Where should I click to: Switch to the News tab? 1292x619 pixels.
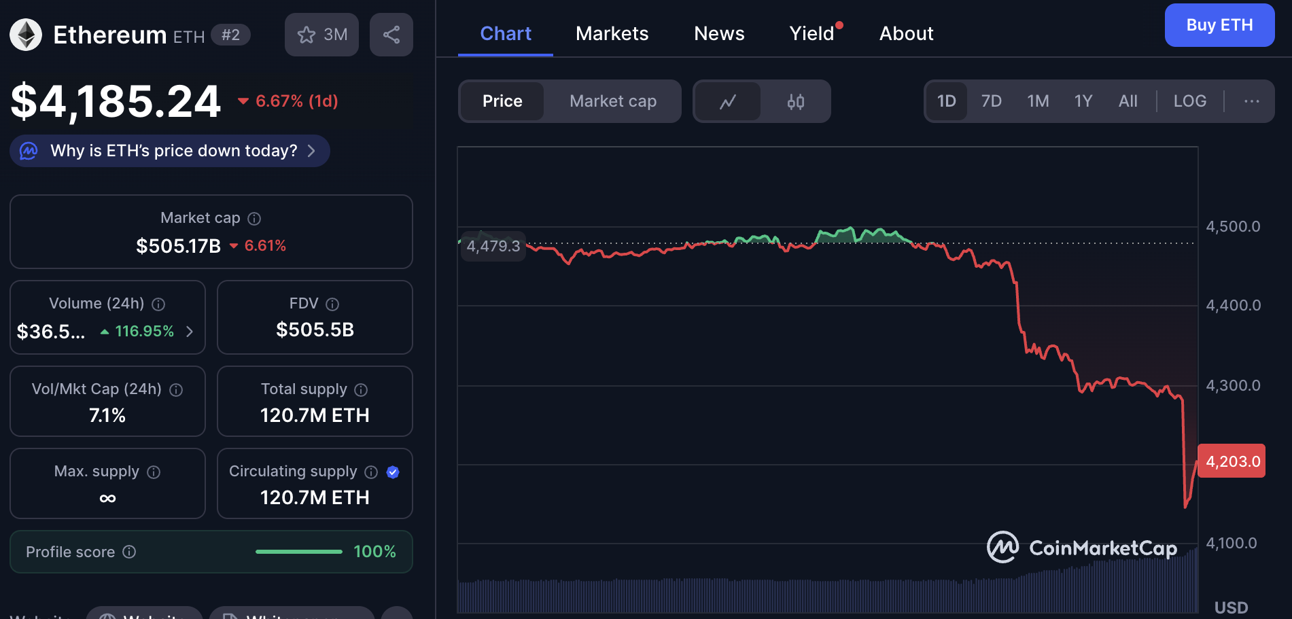pos(719,33)
